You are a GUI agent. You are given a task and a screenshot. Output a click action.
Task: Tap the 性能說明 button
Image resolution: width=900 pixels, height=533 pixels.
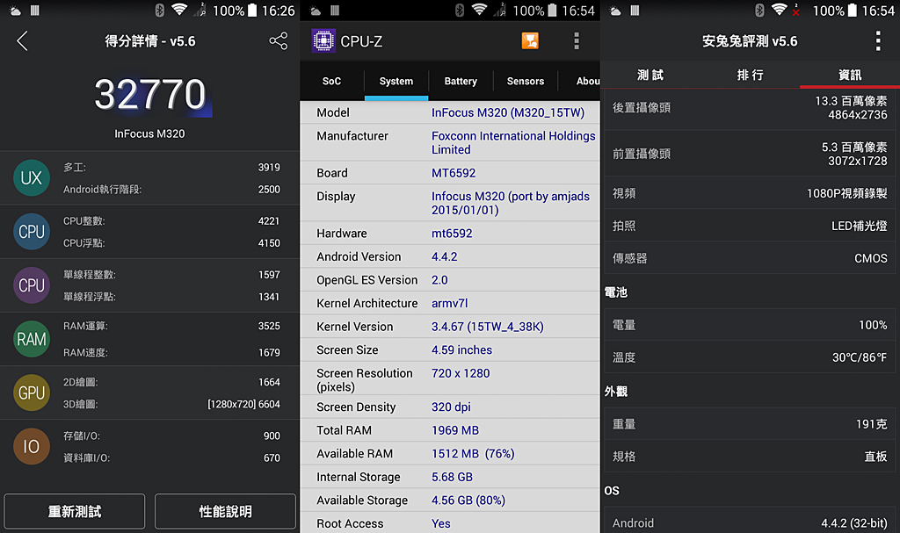[x=226, y=511]
